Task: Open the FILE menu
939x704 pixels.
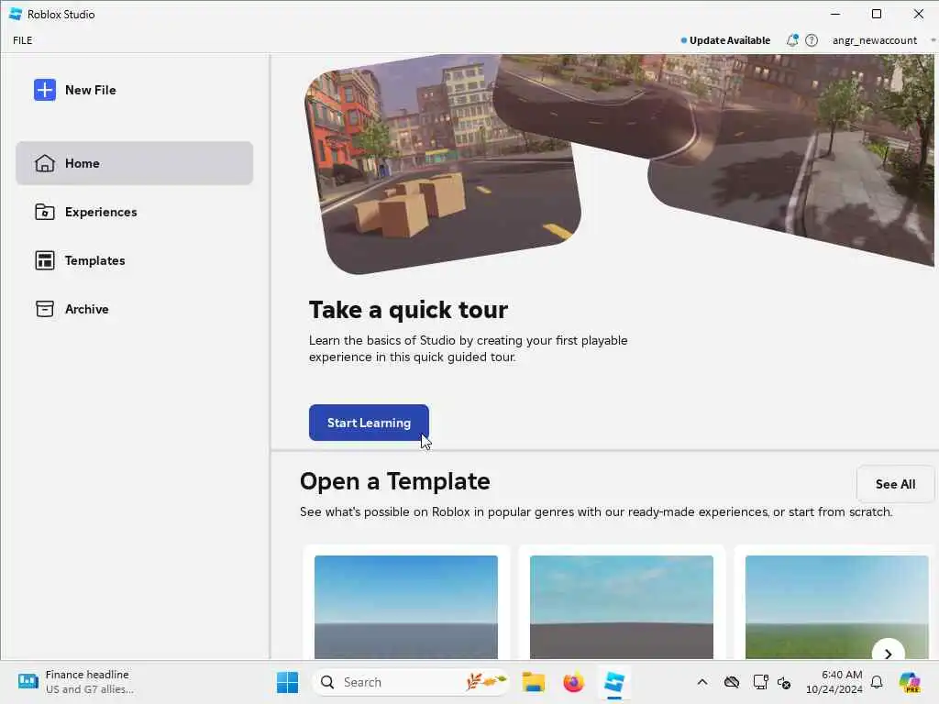Action: tap(23, 40)
